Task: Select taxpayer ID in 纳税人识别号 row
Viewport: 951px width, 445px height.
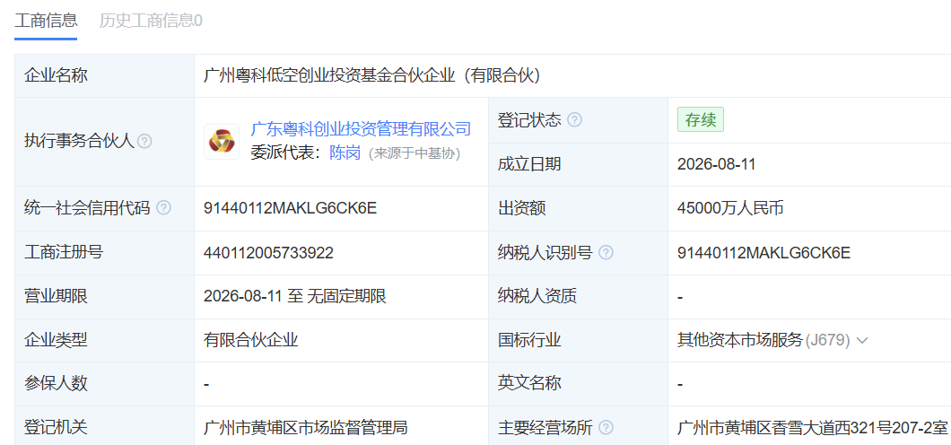Action: (x=764, y=253)
